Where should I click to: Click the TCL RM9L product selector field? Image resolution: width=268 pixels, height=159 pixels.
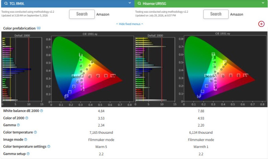coord(68,4)
